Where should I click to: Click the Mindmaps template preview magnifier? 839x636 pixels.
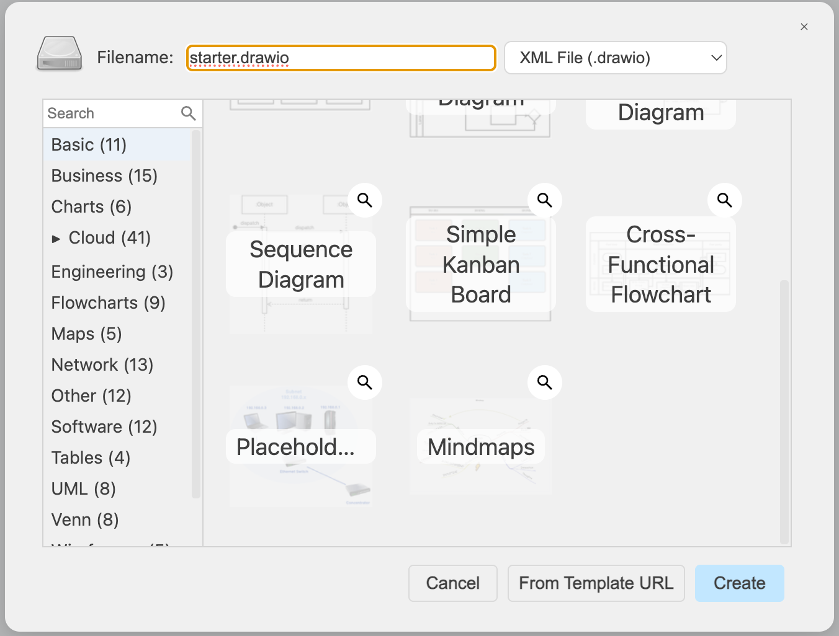545,382
